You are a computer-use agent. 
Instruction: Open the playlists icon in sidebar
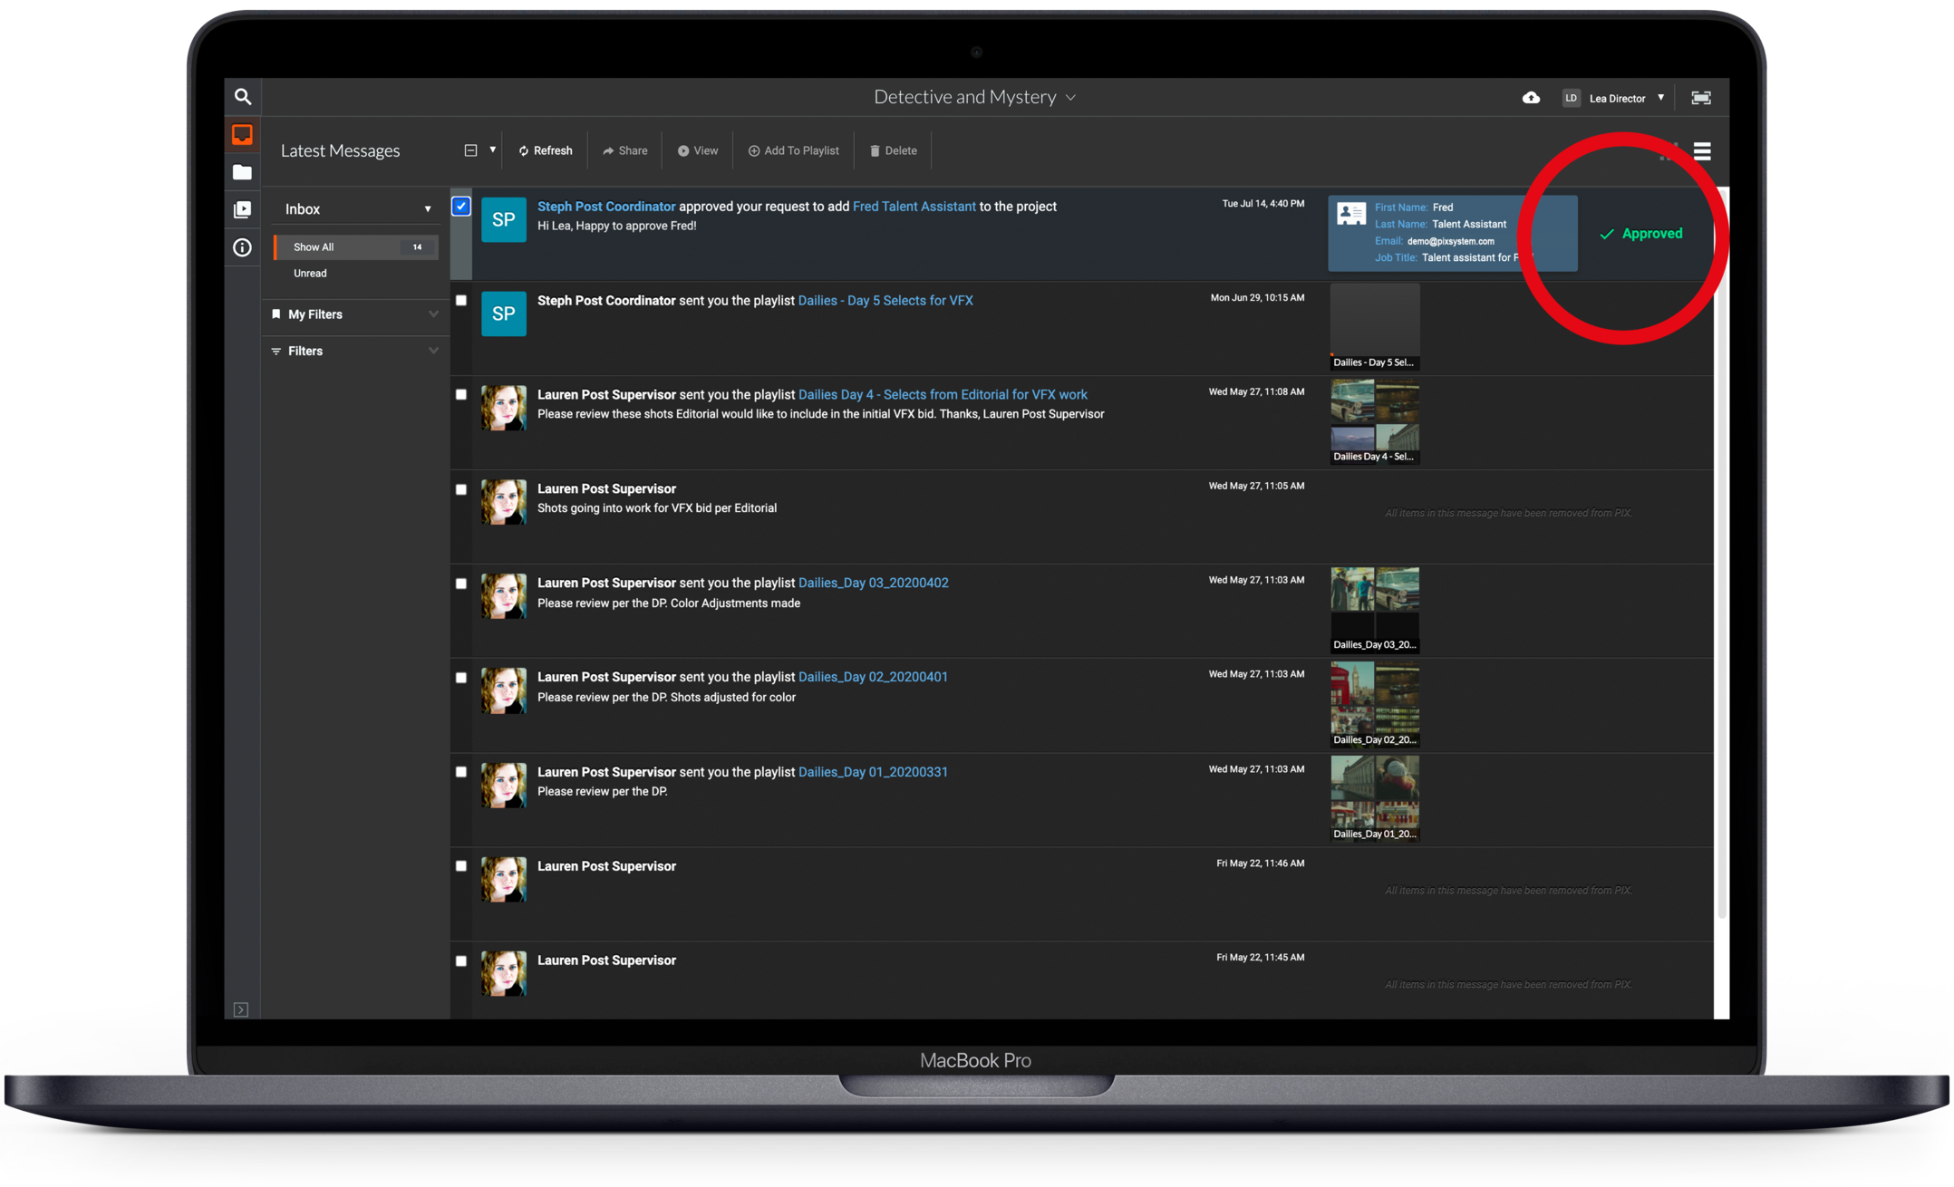click(242, 209)
